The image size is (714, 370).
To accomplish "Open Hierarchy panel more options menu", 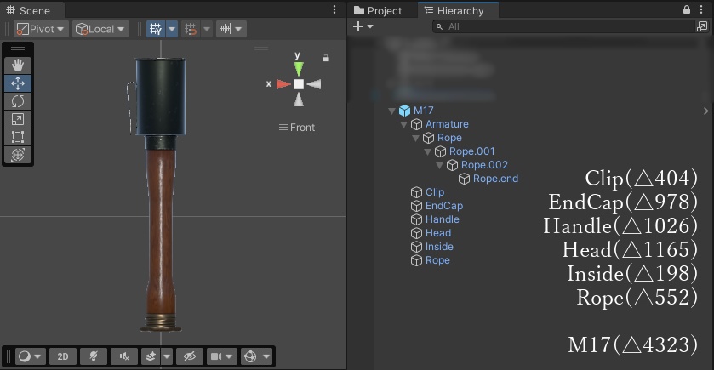I will pos(701,9).
